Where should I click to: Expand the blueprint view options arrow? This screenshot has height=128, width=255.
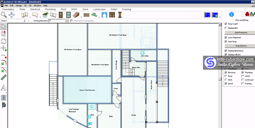(220, 17)
